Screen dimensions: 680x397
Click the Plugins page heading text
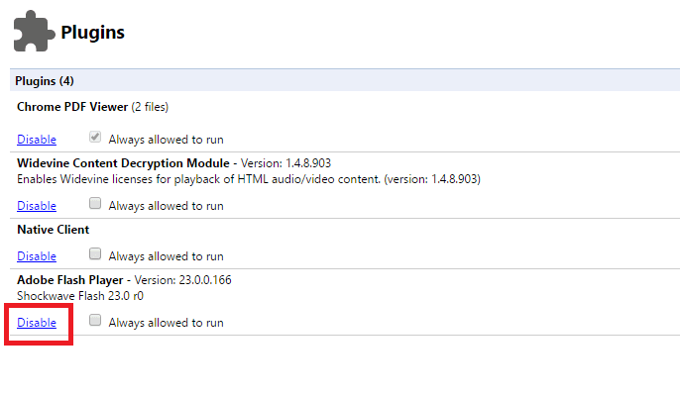[x=92, y=33]
